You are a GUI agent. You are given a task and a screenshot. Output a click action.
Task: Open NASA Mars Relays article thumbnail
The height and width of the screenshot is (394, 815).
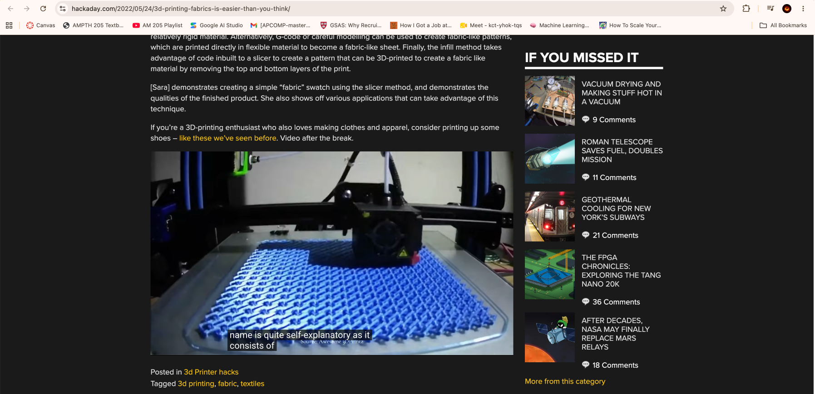(550, 337)
